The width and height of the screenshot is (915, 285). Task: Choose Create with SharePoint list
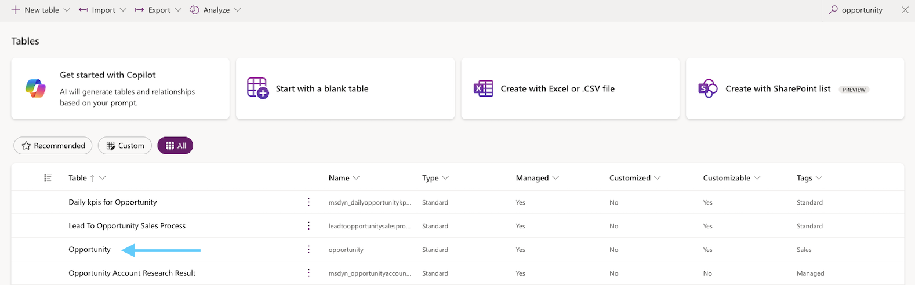coord(795,88)
